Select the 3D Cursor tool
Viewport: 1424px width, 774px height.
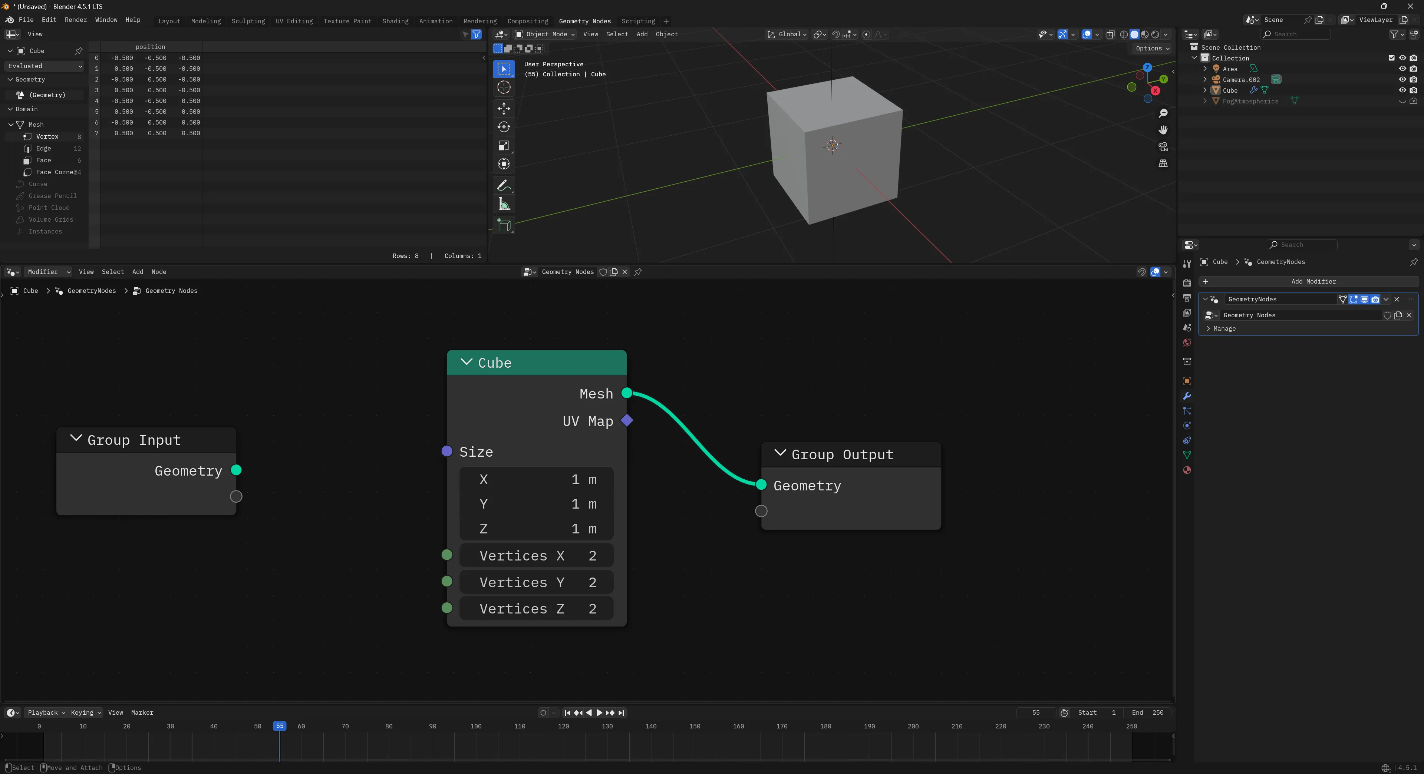tap(504, 87)
